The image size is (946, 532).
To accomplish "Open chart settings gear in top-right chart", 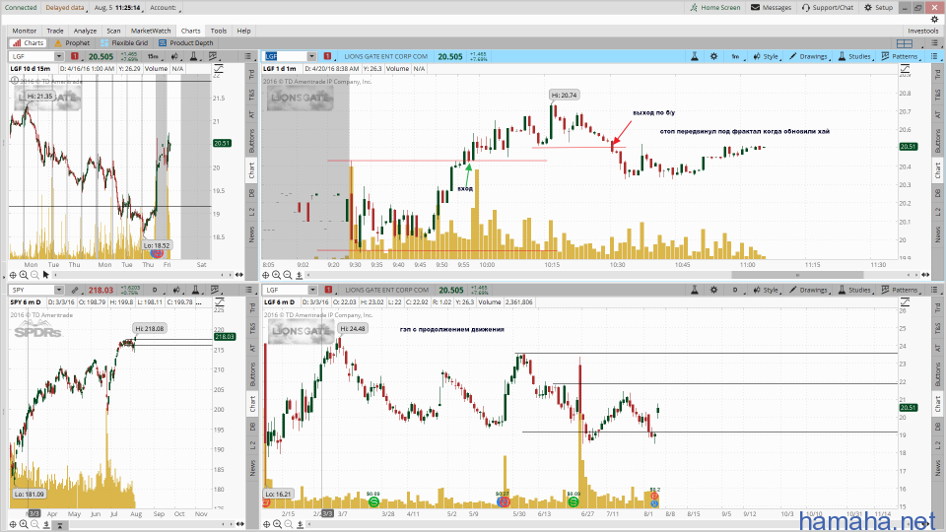I will click(713, 56).
